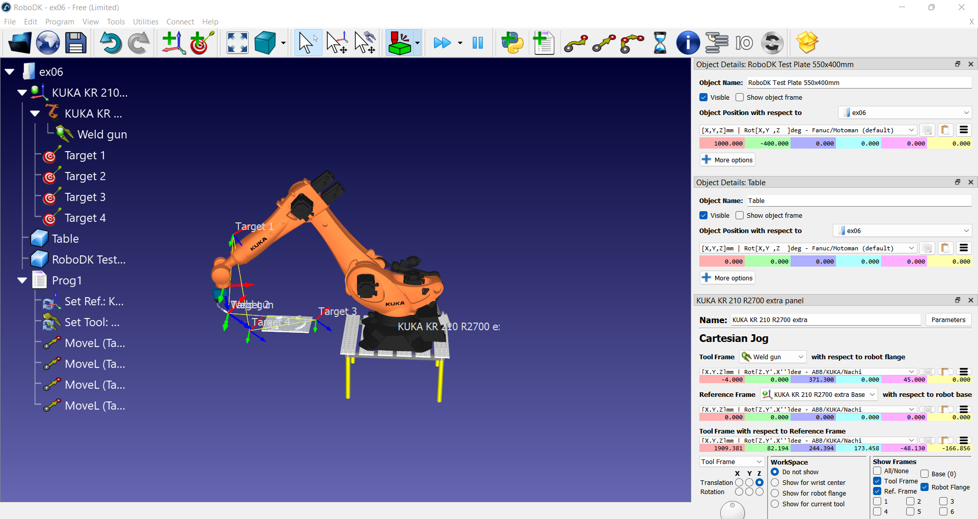The width and height of the screenshot is (978, 519).
Task: Collapse the Prog1 program node
Action: (22, 280)
